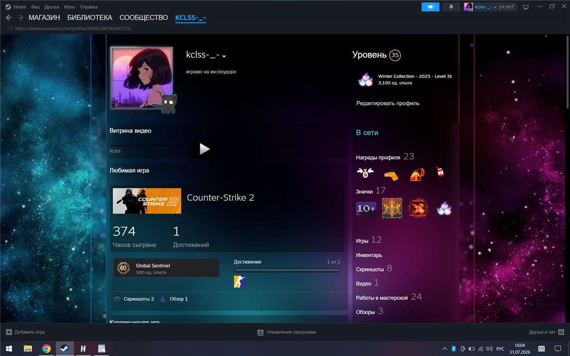Open the Видео 1 link

pyautogui.click(x=367, y=283)
